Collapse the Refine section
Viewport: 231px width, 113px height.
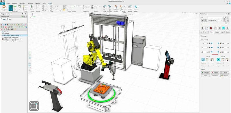coord(202,69)
